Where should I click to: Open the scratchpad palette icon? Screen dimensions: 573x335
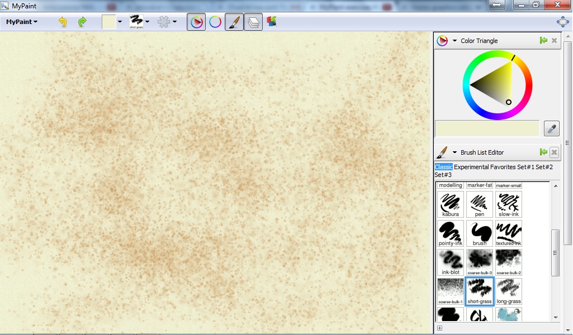(272, 22)
